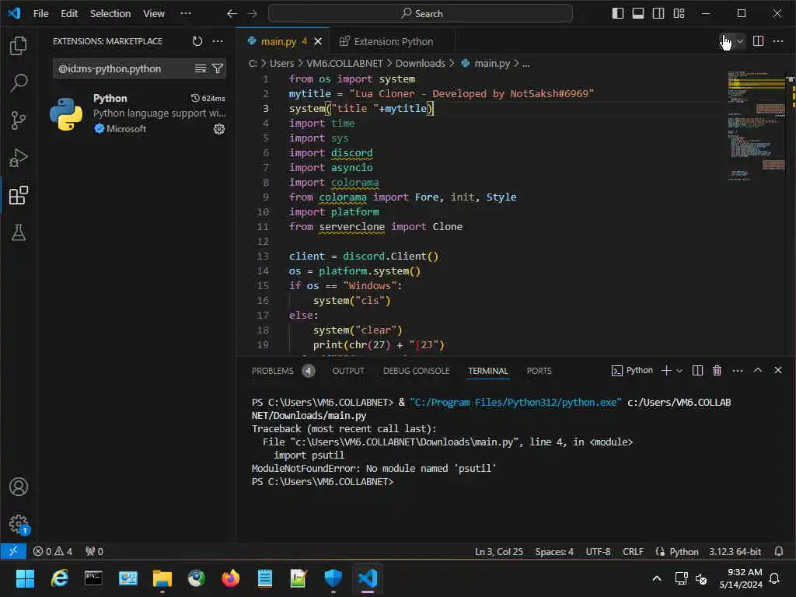Change indentation via Spaces: 4
The width and height of the screenshot is (796, 597).
(554, 551)
